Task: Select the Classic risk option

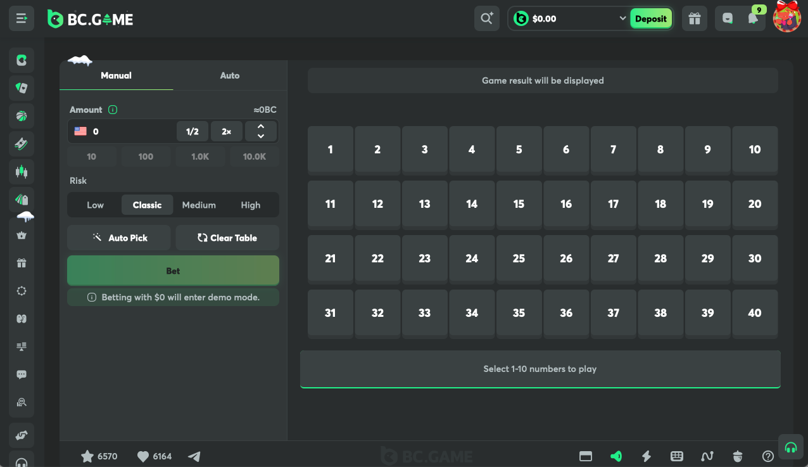Action: pyautogui.click(x=147, y=205)
